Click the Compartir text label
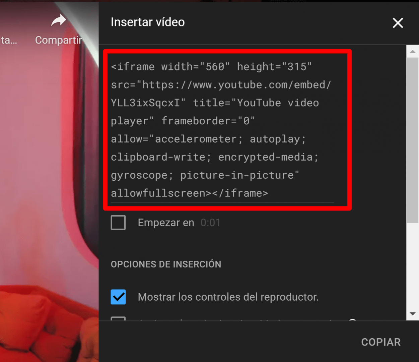 [59, 40]
